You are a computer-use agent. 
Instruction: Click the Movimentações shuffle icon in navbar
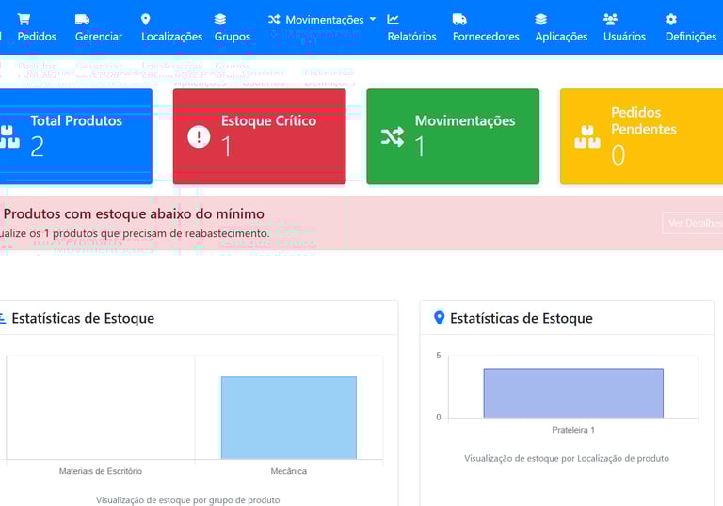coord(274,20)
